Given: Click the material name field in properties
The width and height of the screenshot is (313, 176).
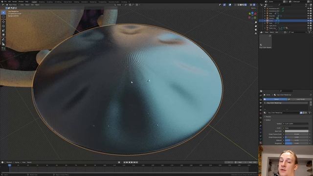Looking at the screenshot, I should (x=283, y=113).
